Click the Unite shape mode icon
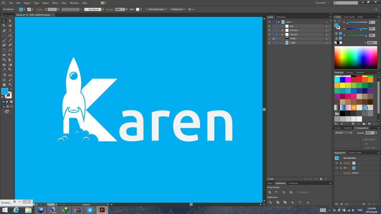The height and width of the screenshot is (214, 381). tap(270, 192)
